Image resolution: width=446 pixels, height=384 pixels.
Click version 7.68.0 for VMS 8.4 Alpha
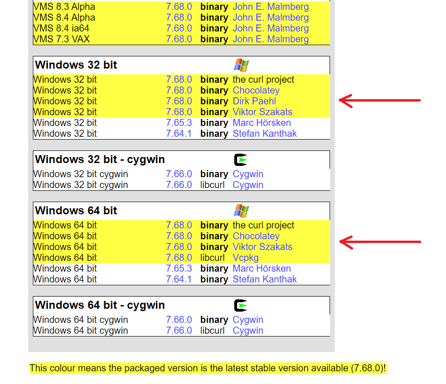179,17
